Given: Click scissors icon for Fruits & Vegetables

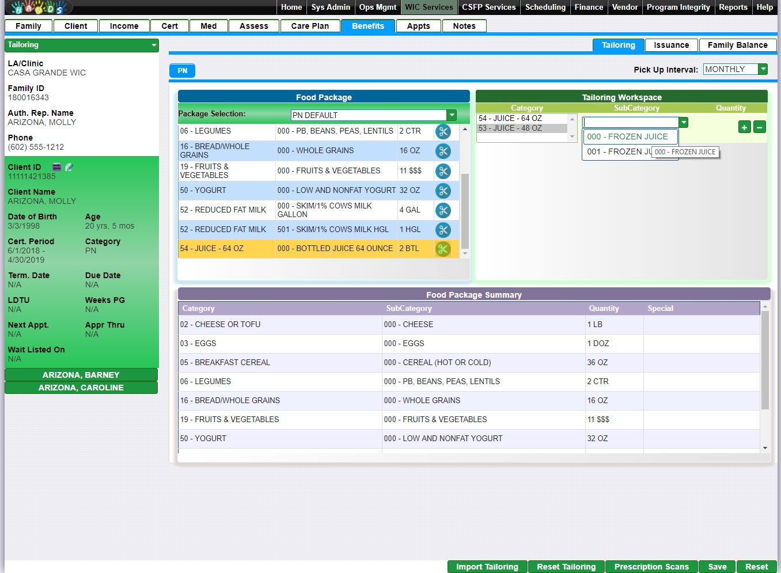Looking at the screenshot, I should coord(442,171).
